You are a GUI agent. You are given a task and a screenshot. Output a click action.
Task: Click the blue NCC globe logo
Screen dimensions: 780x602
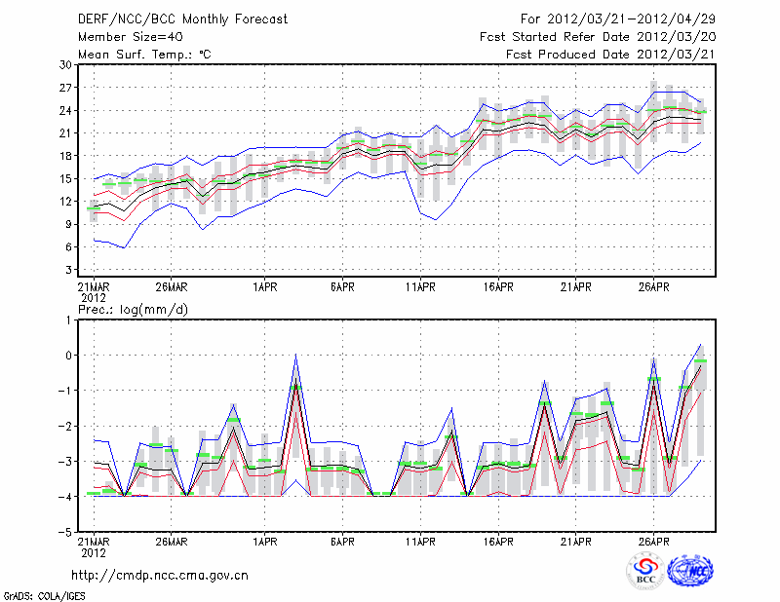tap(689, 573)
